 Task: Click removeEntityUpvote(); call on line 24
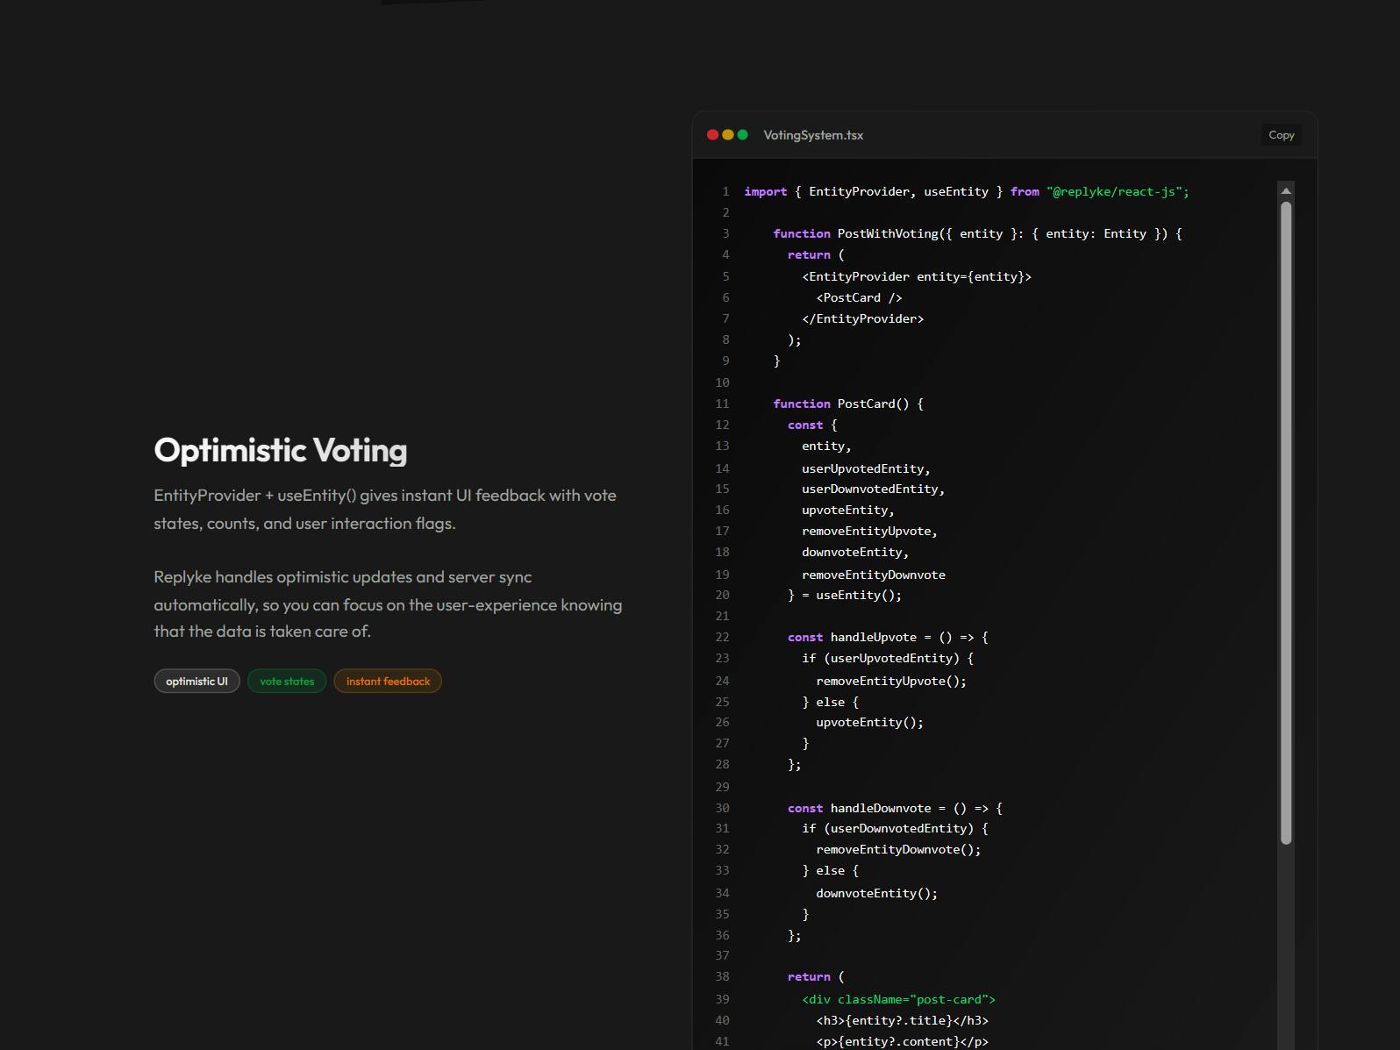point(891,681)
